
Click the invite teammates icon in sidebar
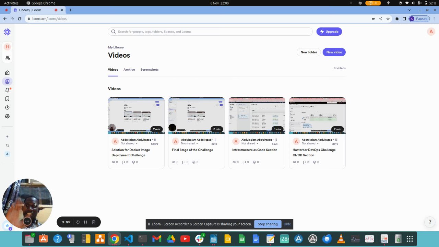(x=7, y=58)
